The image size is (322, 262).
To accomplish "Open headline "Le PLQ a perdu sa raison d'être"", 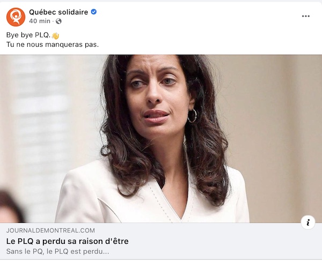I will point(68,241).
